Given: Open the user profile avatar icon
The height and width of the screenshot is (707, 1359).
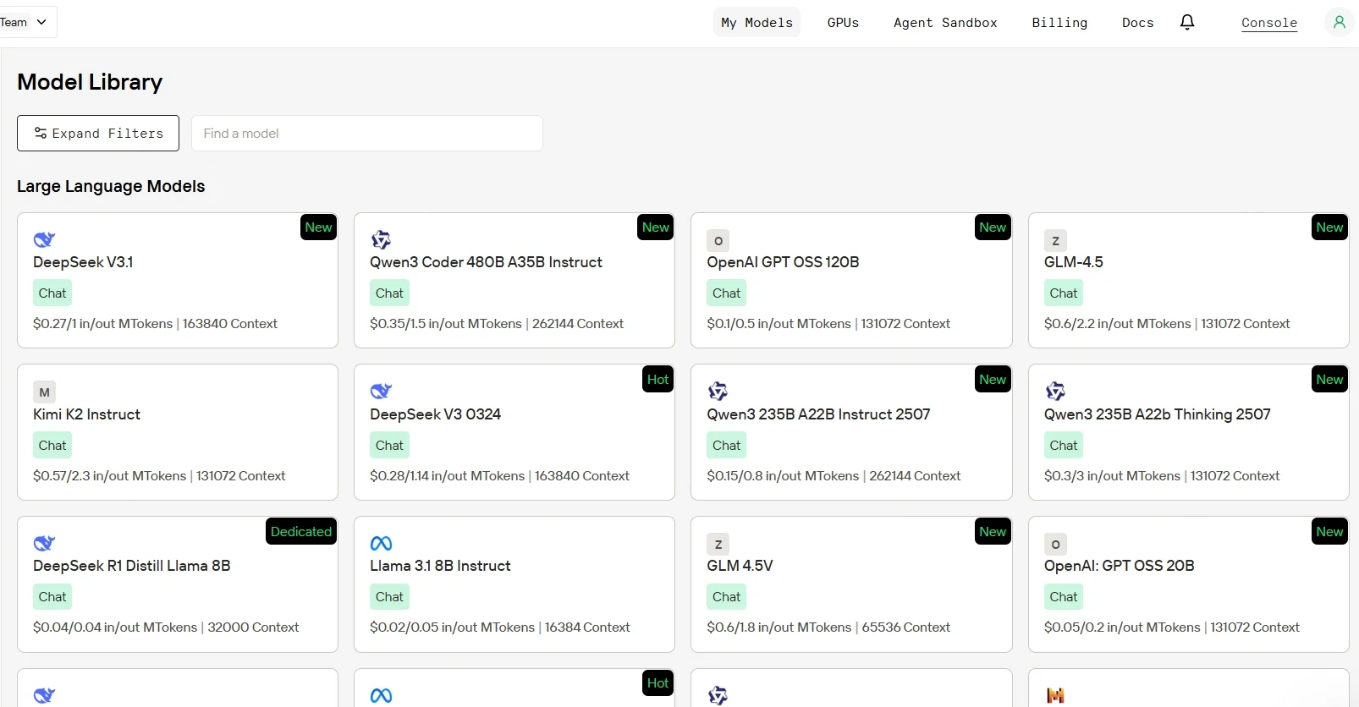Looking at the screenshot, I should 1339,22.
